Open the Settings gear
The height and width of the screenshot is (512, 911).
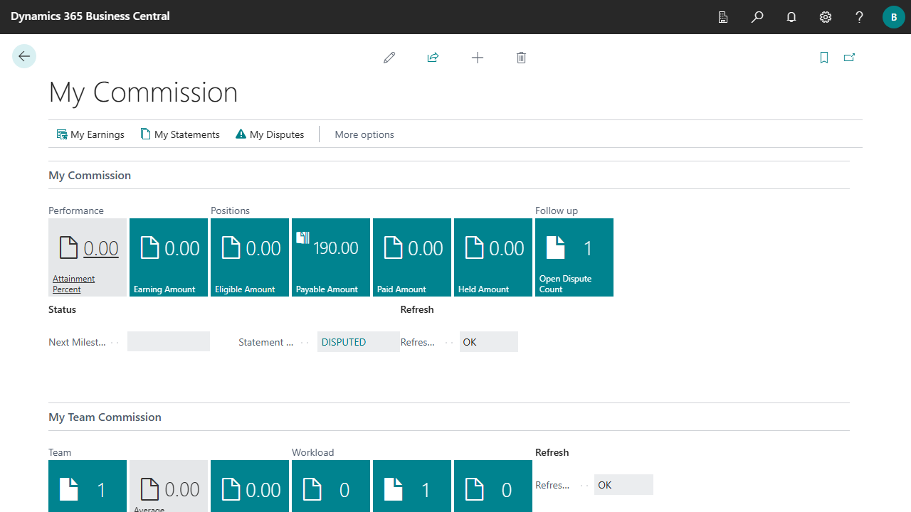coord(826,17)
